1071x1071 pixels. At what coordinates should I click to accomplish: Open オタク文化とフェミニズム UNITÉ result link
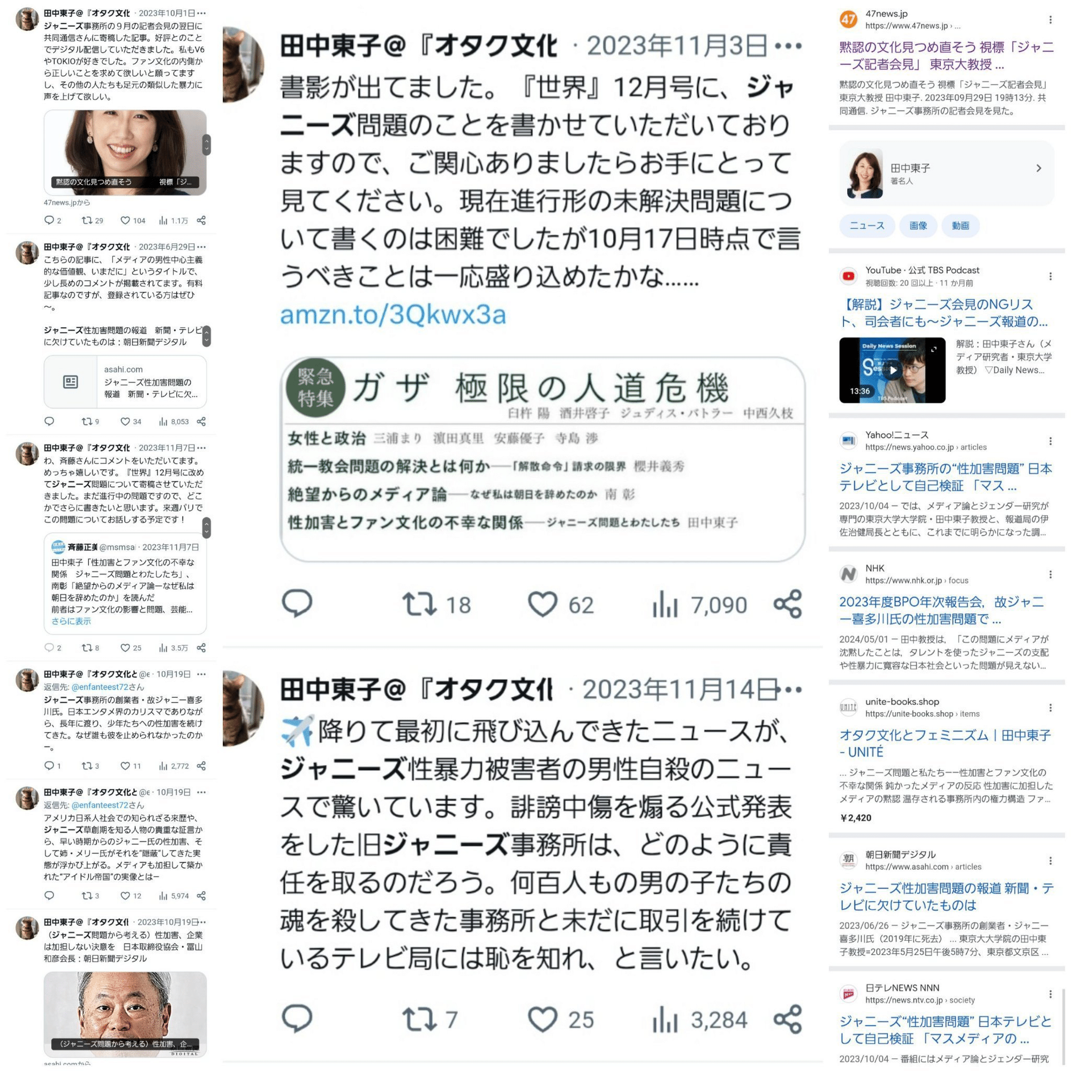(945, 743)
